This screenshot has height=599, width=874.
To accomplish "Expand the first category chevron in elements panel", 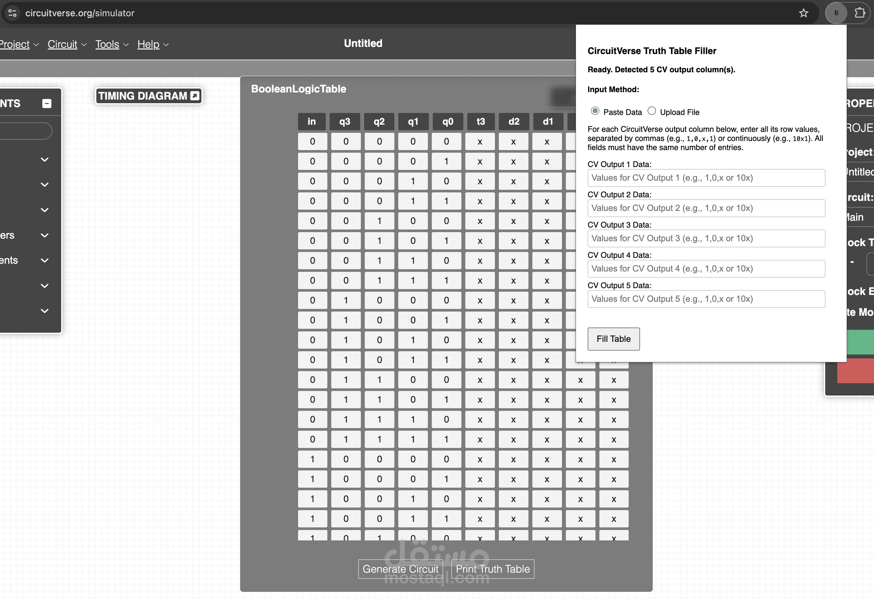I will coord(44,160).
